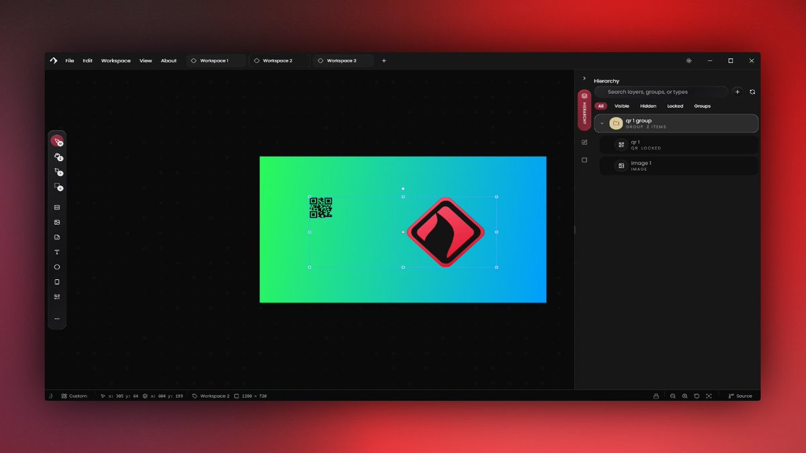Screen dimensions: 806x453
Task: Click the cursor coordinates readout in status bar
Action: [x=120, y=396]
